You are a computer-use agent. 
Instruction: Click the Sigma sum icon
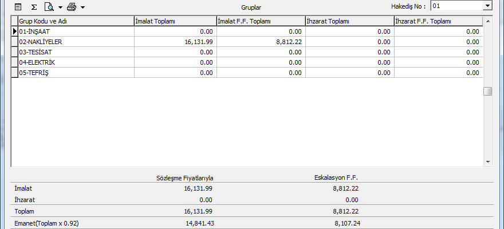(34, 7)
